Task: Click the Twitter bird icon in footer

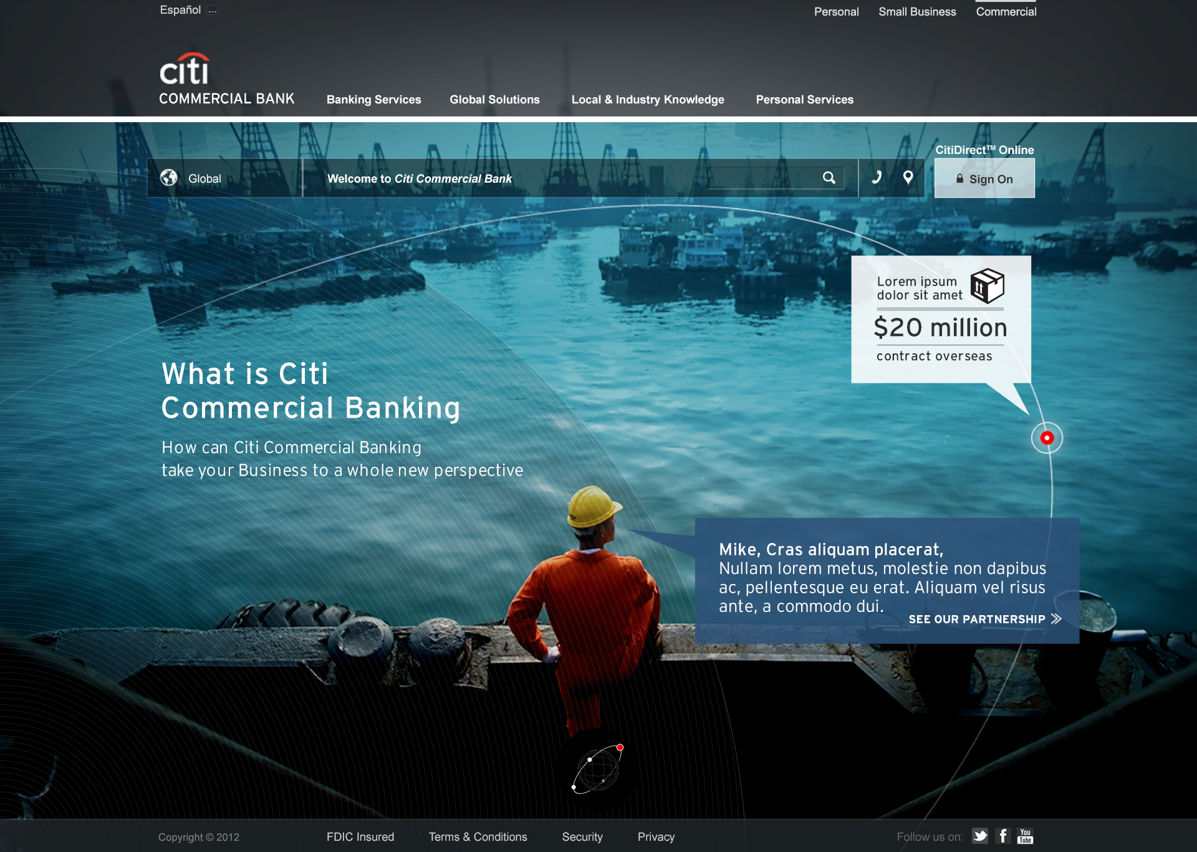Action: coord(979,836)
